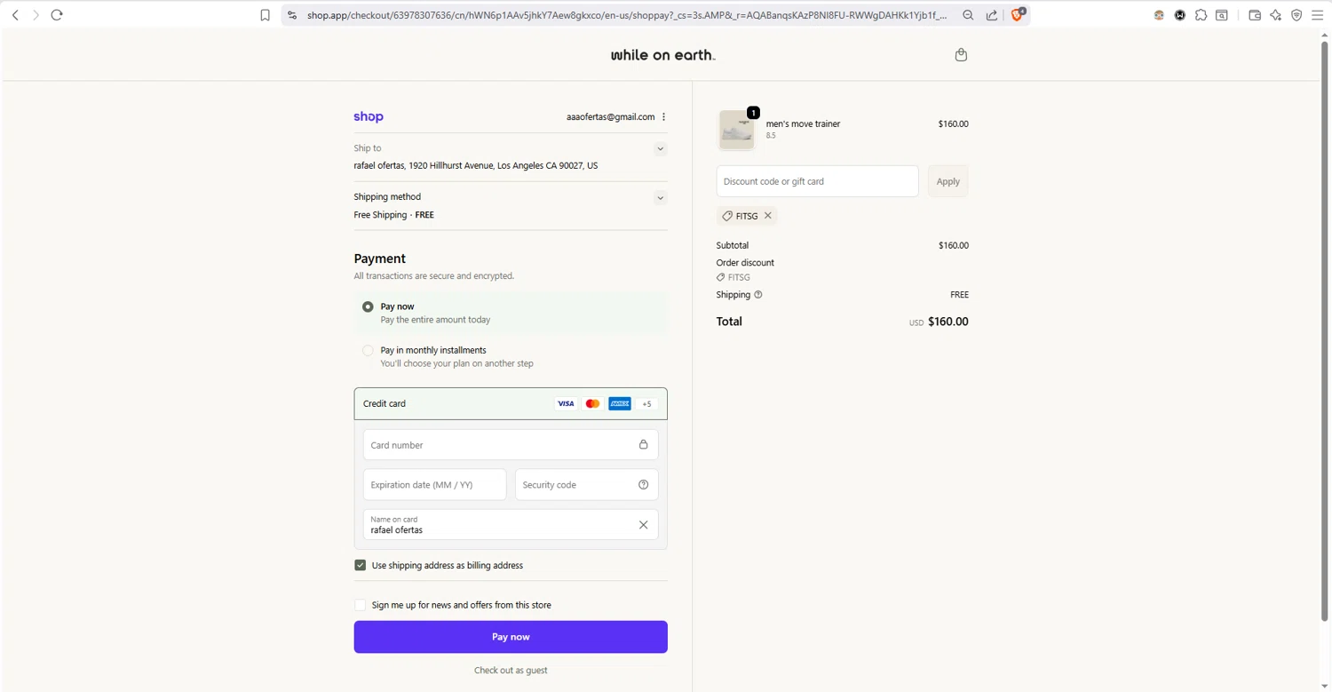Open the black circular W extension
The width and height of the screenshot is (1332, 692).
coord(1180,15)
